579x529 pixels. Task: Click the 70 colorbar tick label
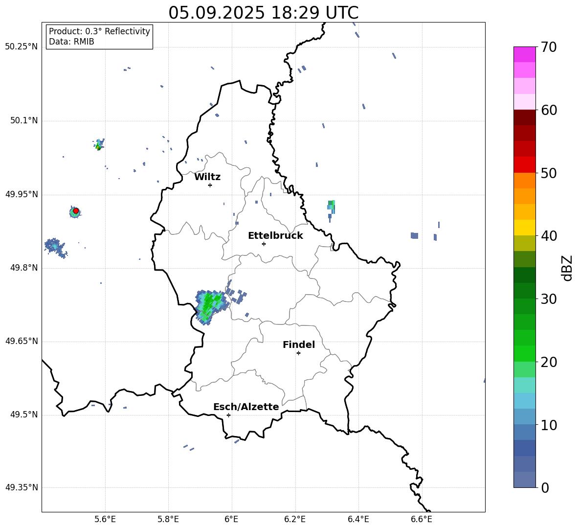pyautogui.click(x=549, y=47)
